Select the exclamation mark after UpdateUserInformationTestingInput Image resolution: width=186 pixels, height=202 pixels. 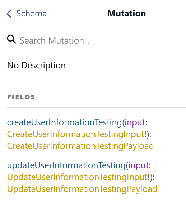tap(149, 177)
